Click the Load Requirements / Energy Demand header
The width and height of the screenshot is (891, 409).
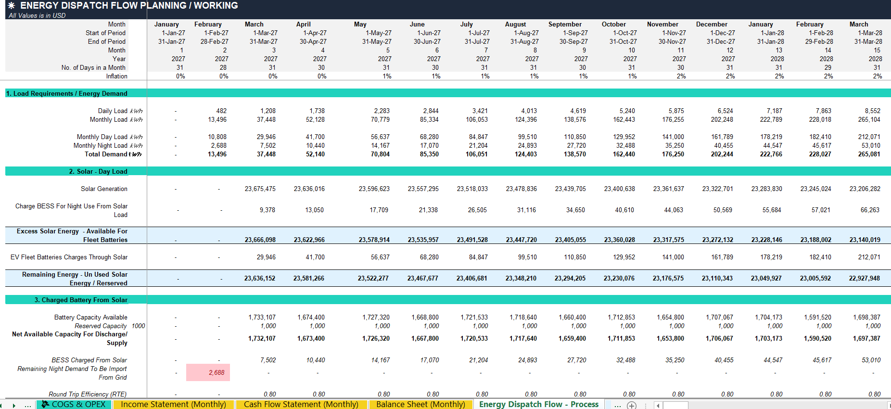click(x=67, y=93)
